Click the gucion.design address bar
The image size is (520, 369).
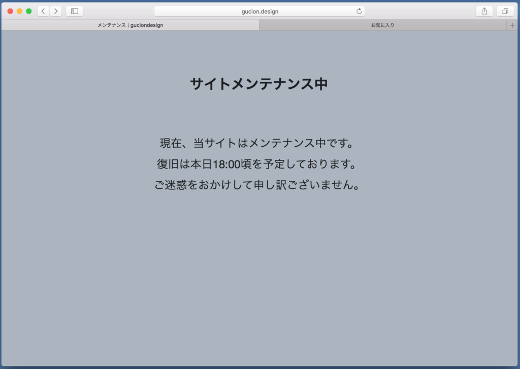pyautogui.click(x=259, y=11)
